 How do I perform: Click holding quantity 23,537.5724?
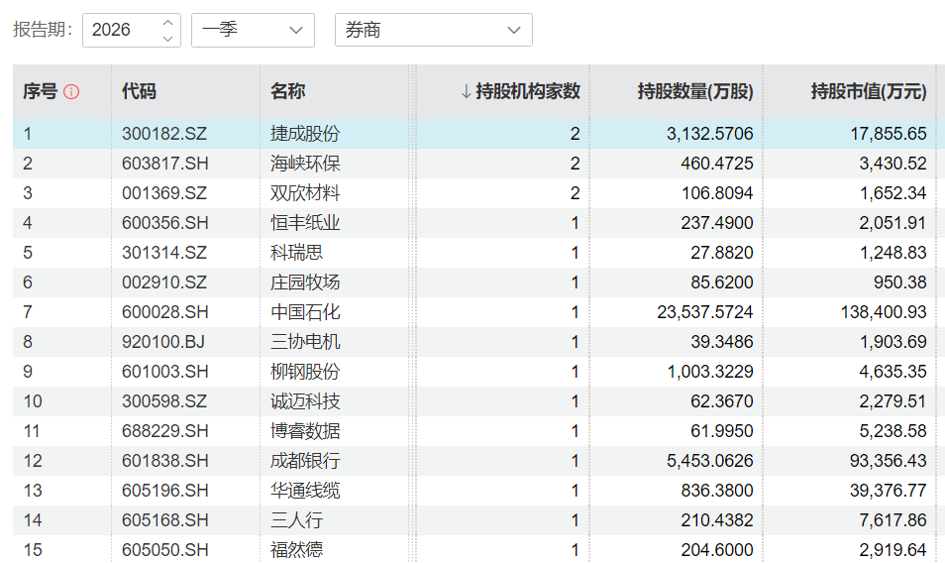click(x=705, y=312)
